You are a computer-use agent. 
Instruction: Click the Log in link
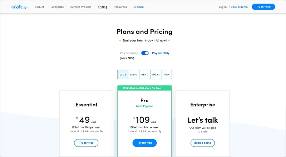click(x=222, y=7)
